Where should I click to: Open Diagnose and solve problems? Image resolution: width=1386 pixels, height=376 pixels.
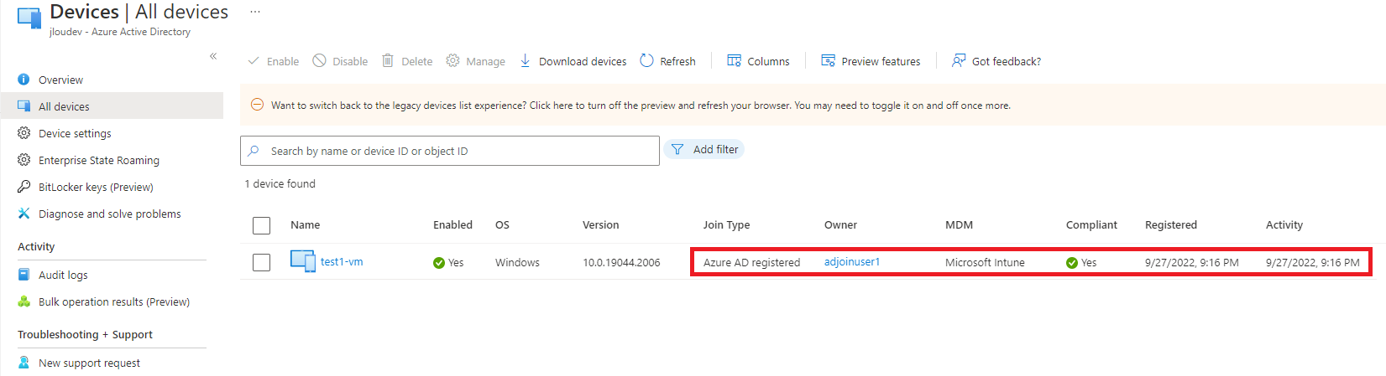click(x=112, y=214)
